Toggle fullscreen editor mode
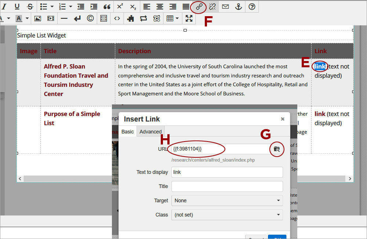The image size is (367, 239). pos(189,18)
